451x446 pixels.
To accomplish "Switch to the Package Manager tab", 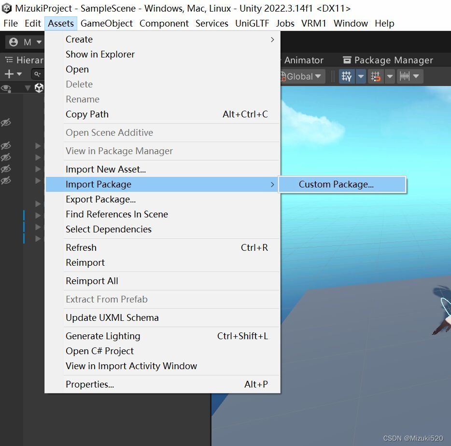I will (x=388, y=60).
